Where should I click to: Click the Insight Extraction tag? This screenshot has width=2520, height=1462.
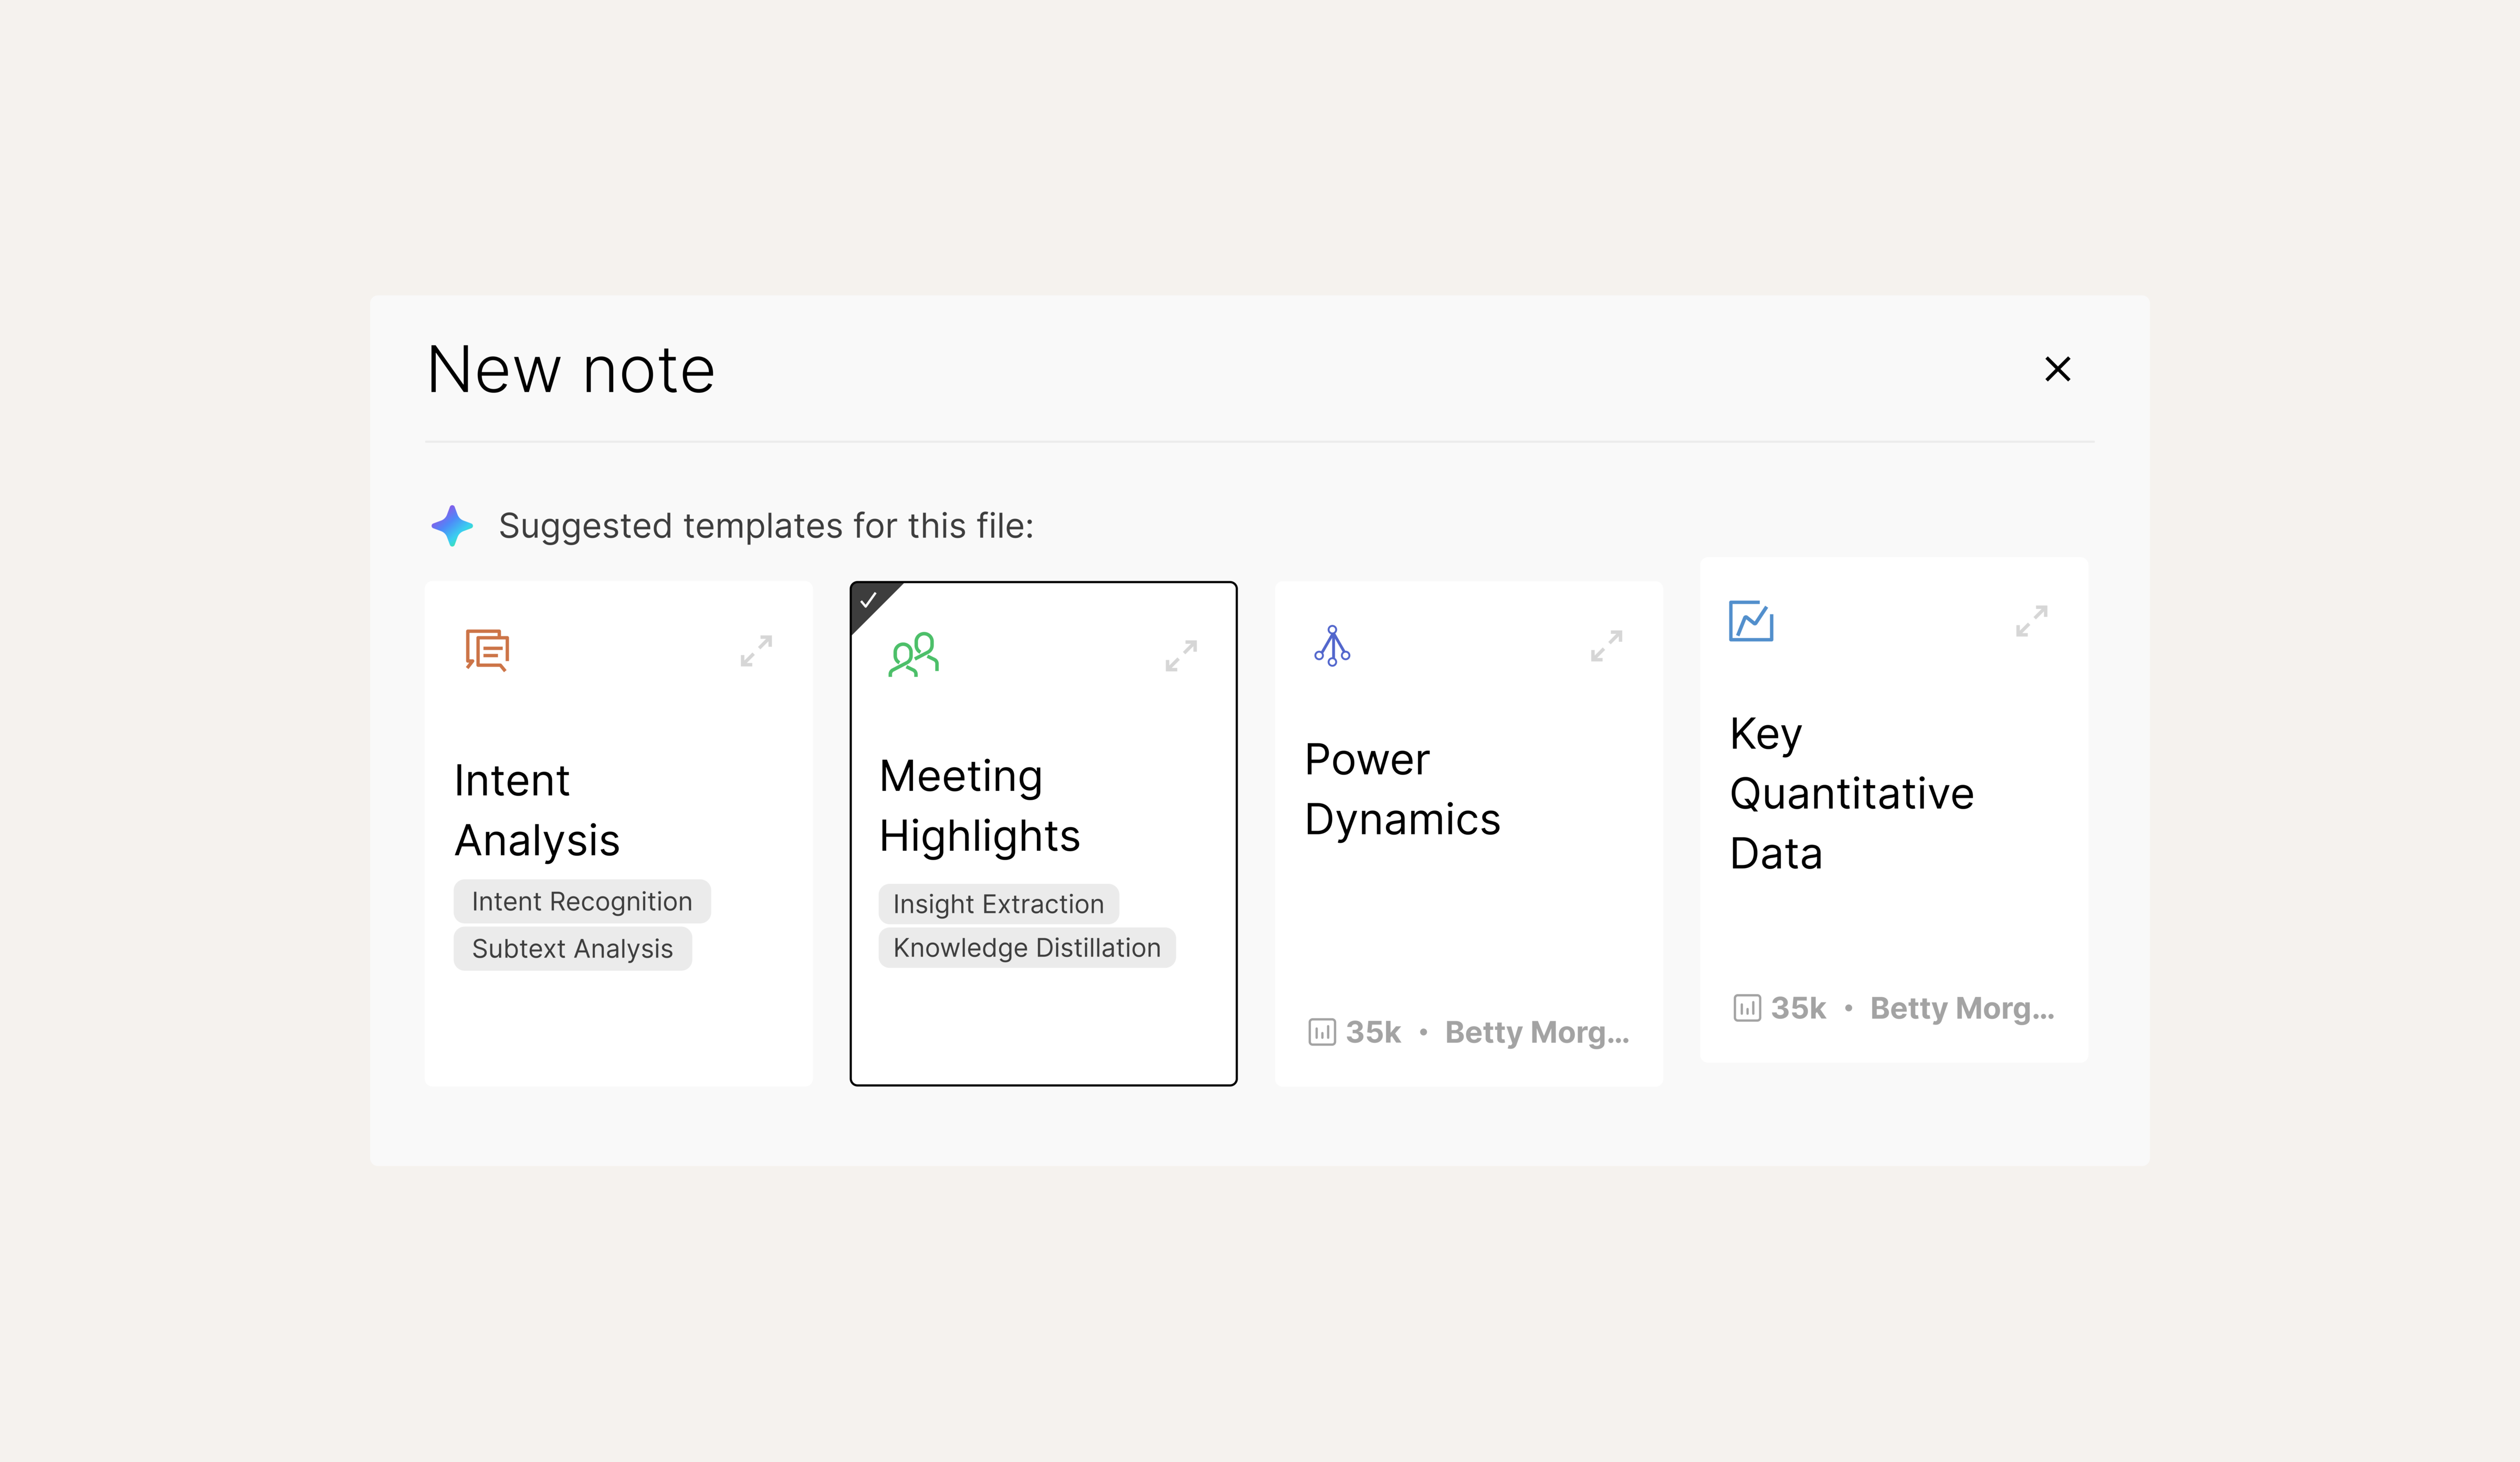tap(998, 904)
